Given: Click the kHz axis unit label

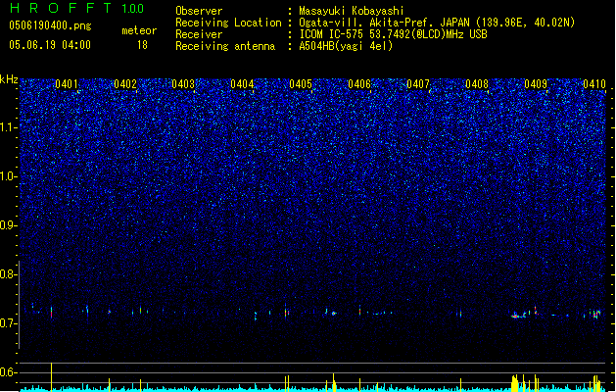Looking at the screenshot, I should 9,79.
